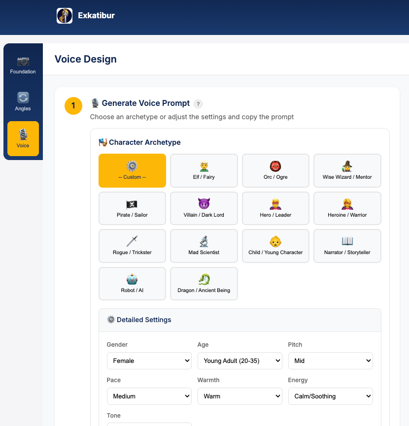
Task: Click the help question mark icon
Action: [198, 104]
